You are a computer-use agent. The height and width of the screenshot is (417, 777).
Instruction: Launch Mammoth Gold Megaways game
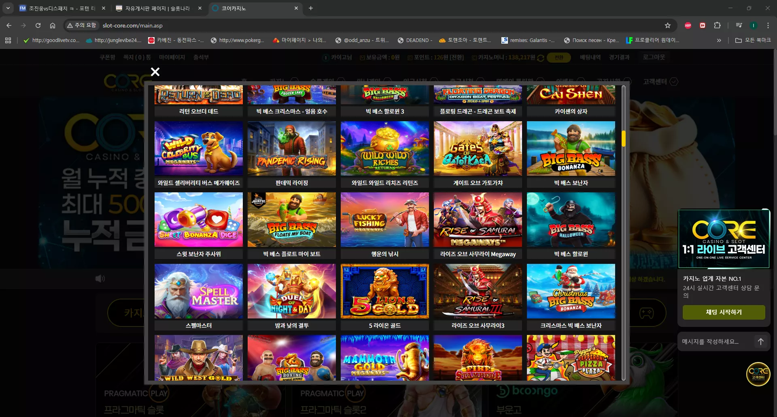tap(385, 358)
